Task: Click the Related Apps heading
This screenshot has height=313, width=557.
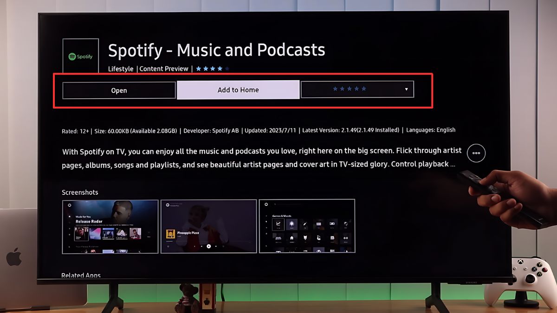Action: tap(81, 275)
